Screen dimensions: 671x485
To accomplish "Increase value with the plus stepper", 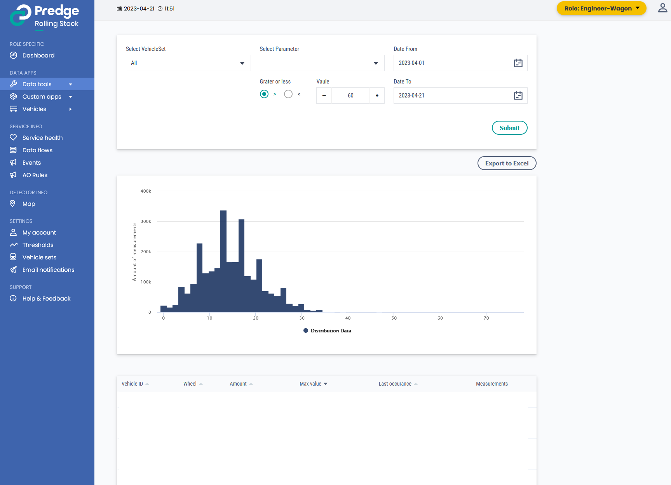I will pyautogui.click(x=377, y=96).
